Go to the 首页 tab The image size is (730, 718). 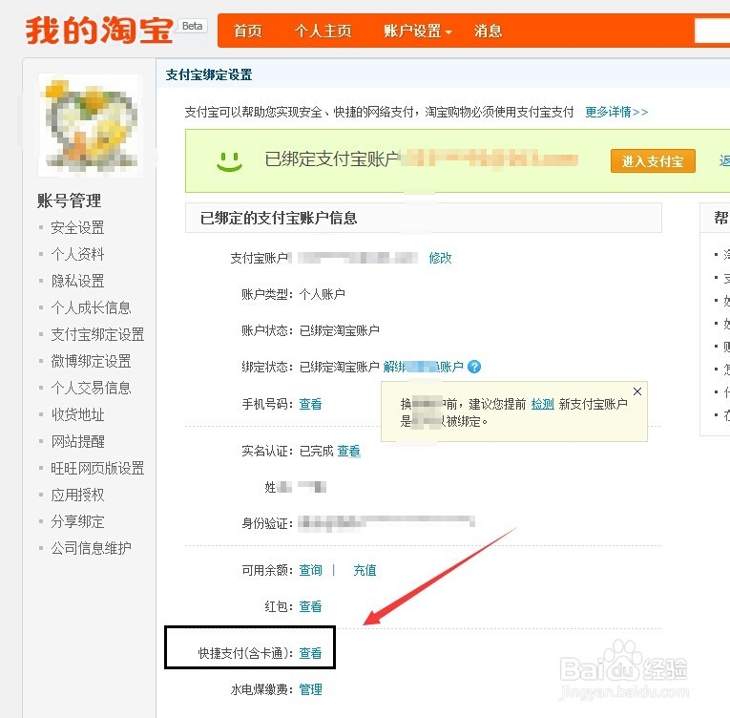[248, 32]
